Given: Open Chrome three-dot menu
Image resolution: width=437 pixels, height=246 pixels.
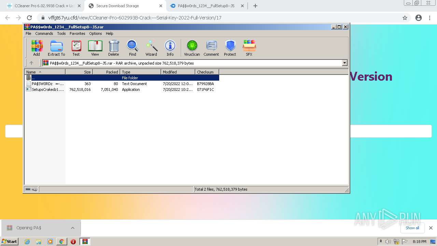Looking at the screenshot, I should coord(429,18).
